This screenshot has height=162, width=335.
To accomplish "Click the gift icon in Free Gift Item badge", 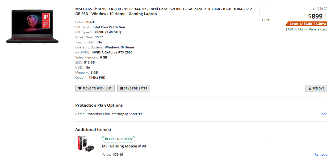I will [x=106, y=139].
